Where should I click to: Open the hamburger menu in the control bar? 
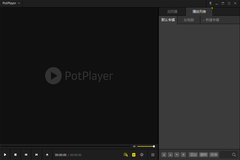153,155
